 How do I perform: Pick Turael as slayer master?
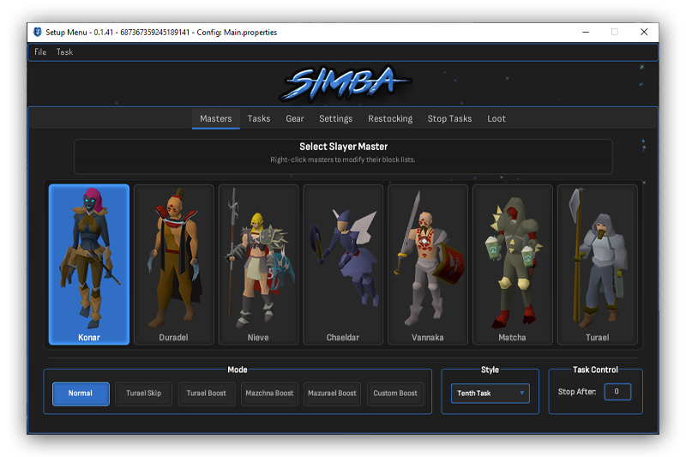click(x=597, y=264)
